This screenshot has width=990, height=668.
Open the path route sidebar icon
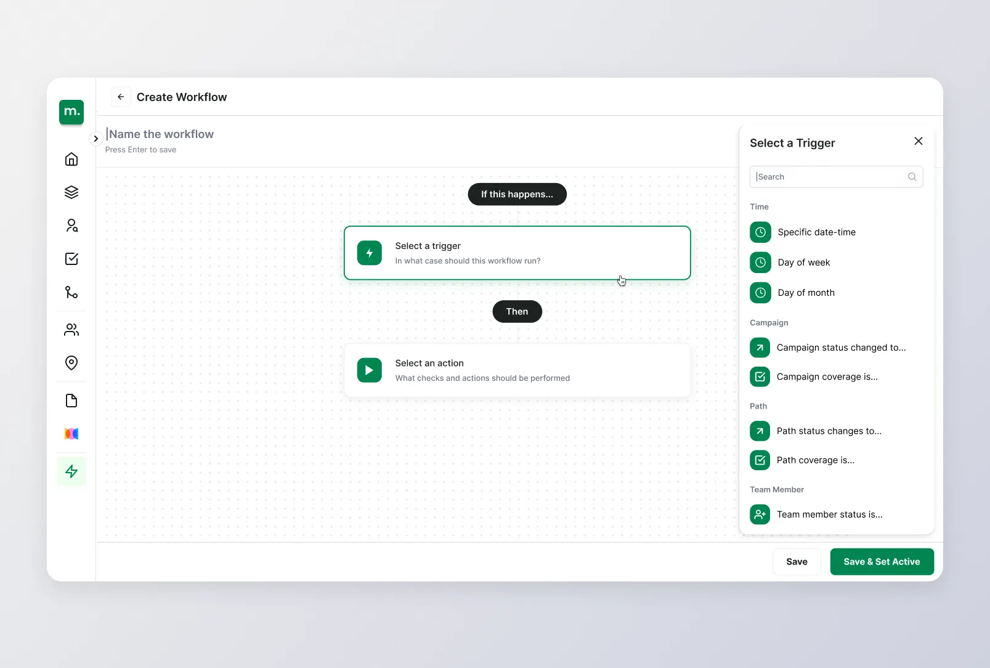point(71,292)
